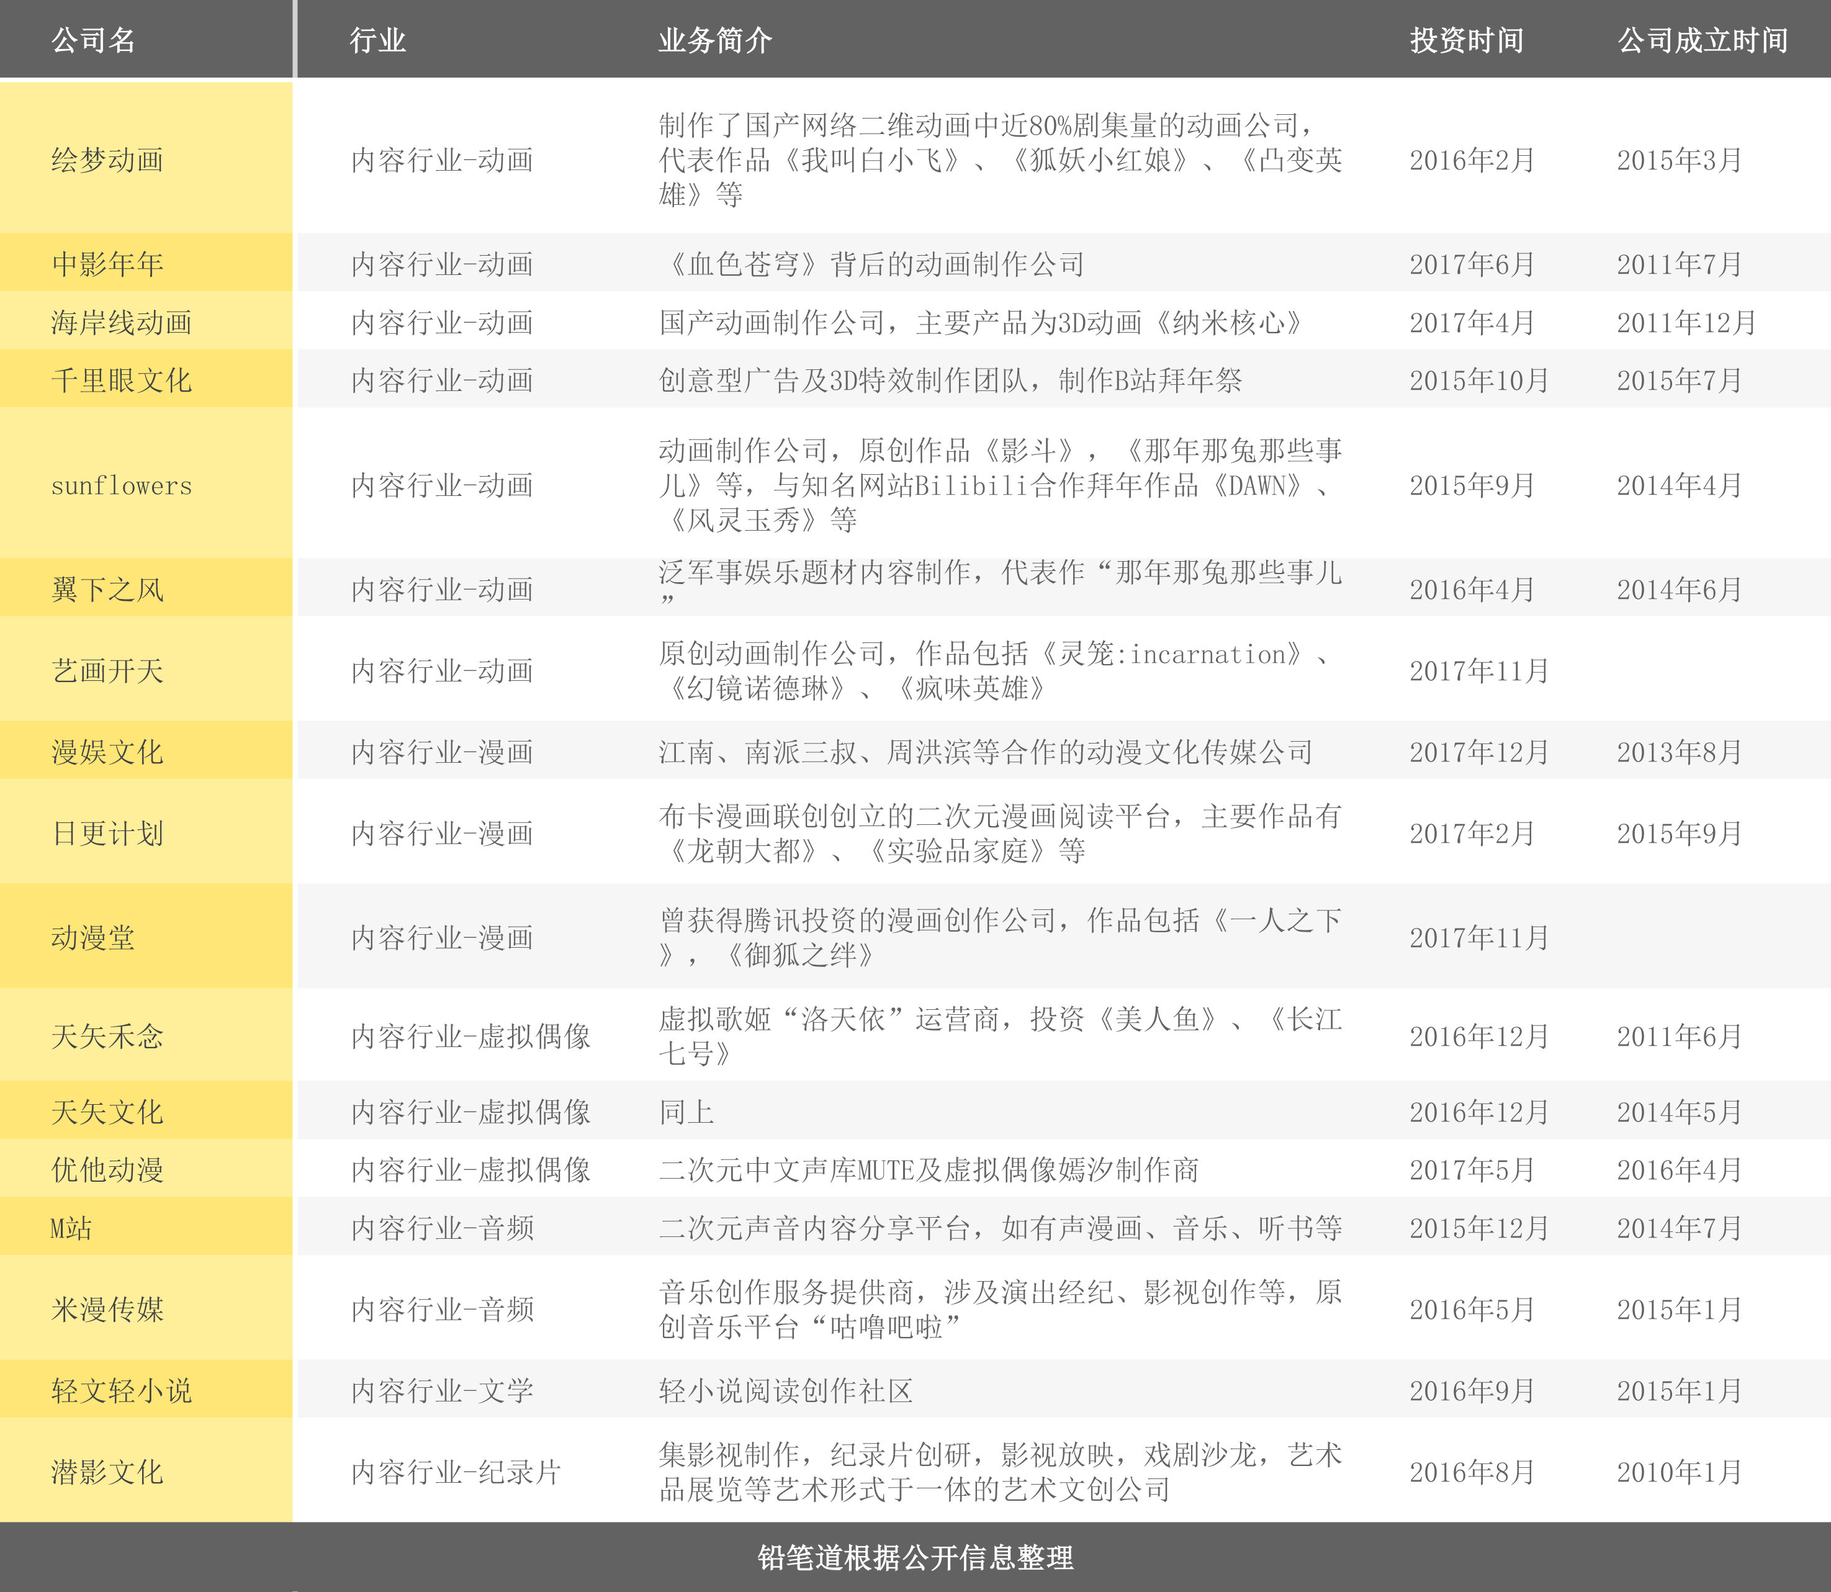Click the 公司成立时间 column header
Viewport: 1831px width, 1592px height.
tap(1703, 40)
